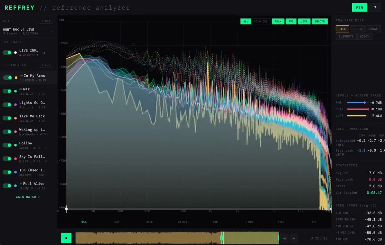385x245 pixels.
Task: Click the PIN button
Action: click(360, 8)
